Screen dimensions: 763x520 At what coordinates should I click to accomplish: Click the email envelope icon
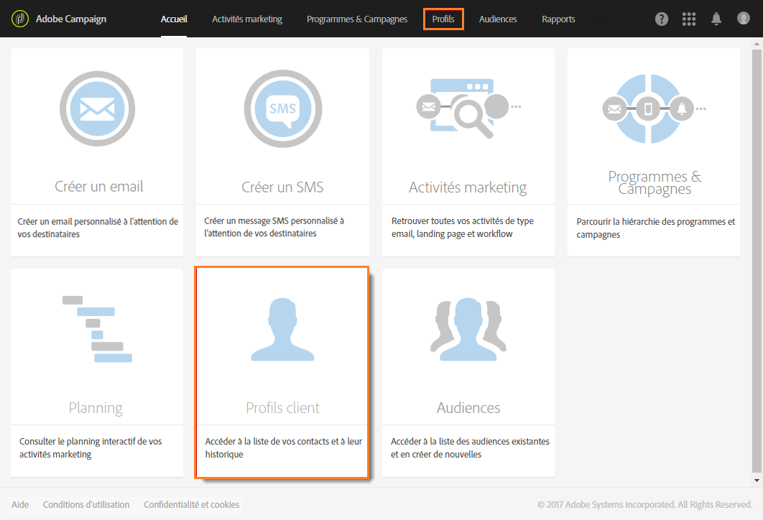click(x=97, y=108)
